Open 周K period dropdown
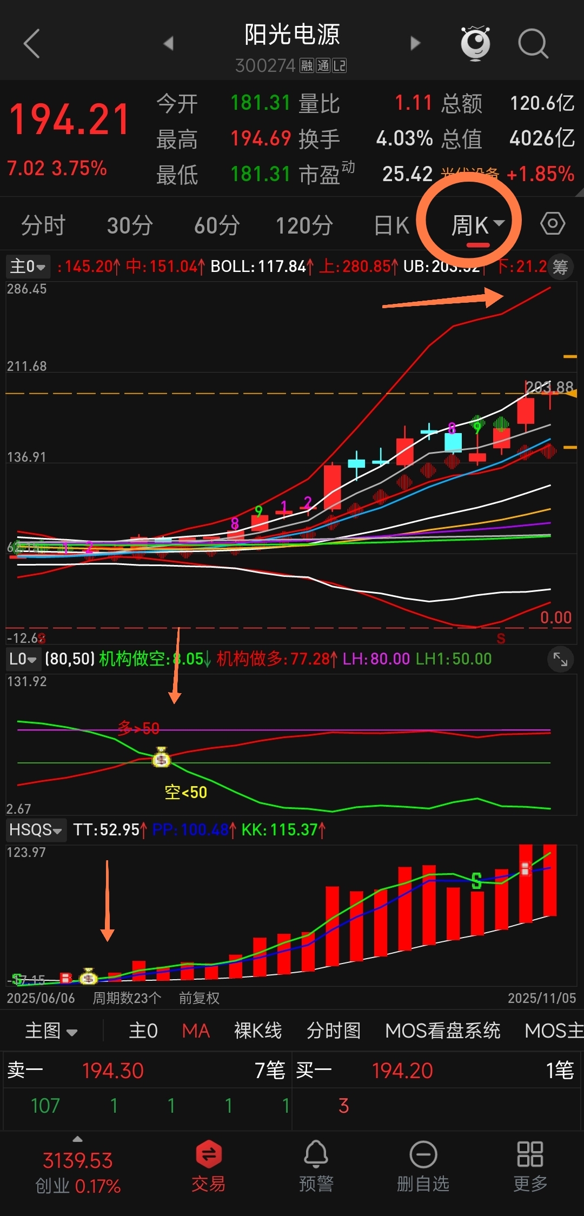584x1216 pixels. (478, 225)
